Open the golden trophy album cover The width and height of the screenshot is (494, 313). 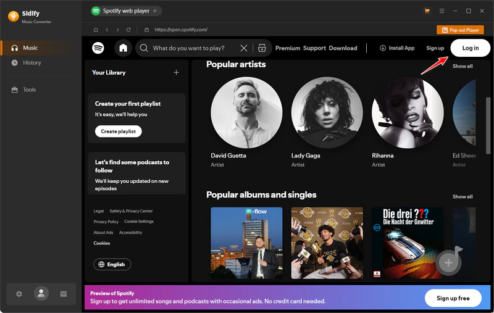[x=327, y=243]
